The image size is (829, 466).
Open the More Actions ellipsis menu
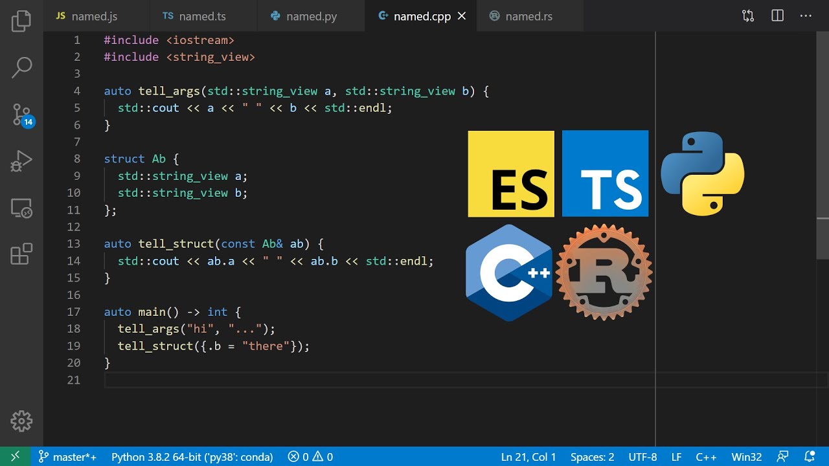[806, 16]
